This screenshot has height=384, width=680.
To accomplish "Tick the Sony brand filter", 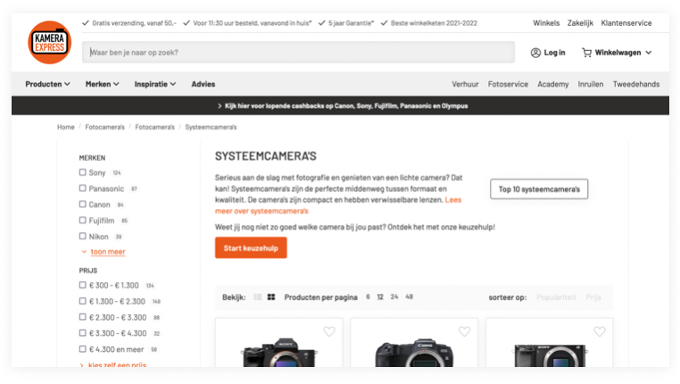I will click(x=82, y=172).
